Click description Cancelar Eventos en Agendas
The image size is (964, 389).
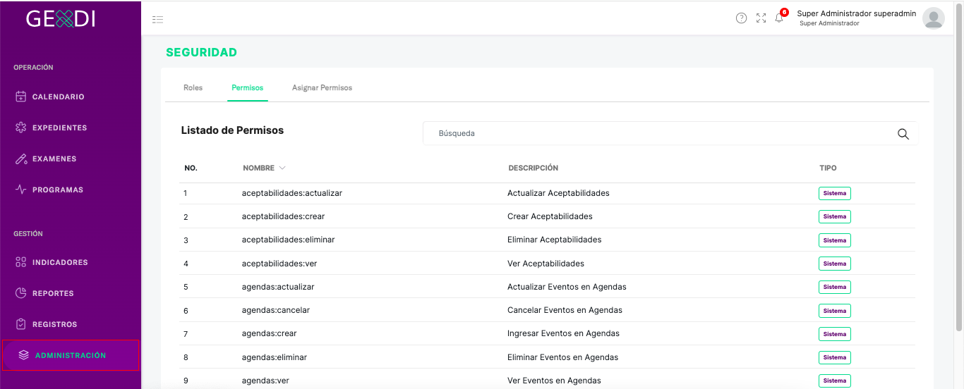click(565, 310)
